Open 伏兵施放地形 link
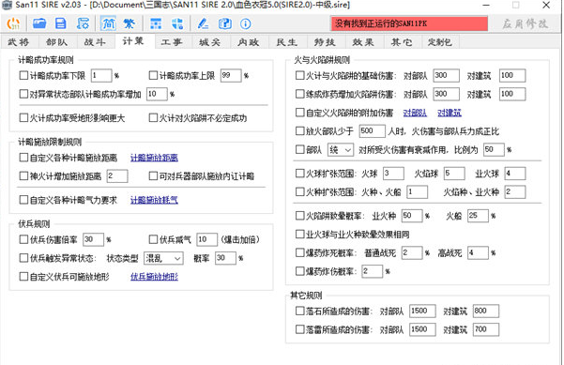564x365 pixels. coord(154,277)
